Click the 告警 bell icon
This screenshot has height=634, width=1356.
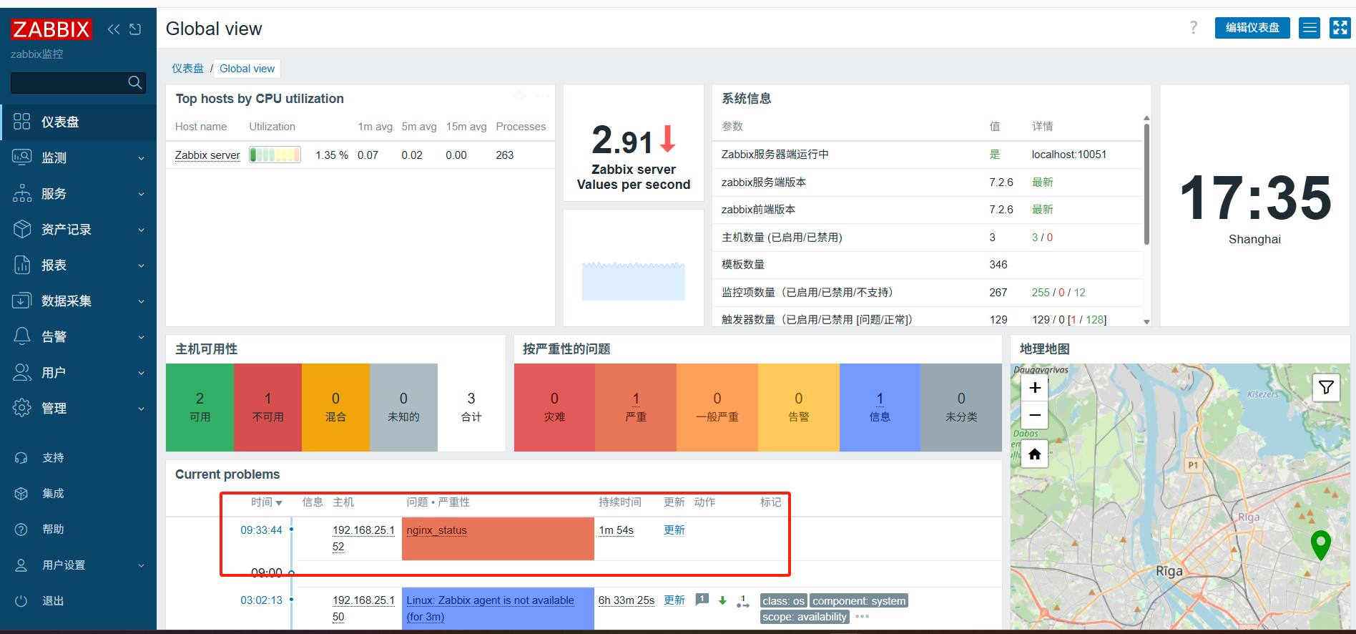point(22,336)
